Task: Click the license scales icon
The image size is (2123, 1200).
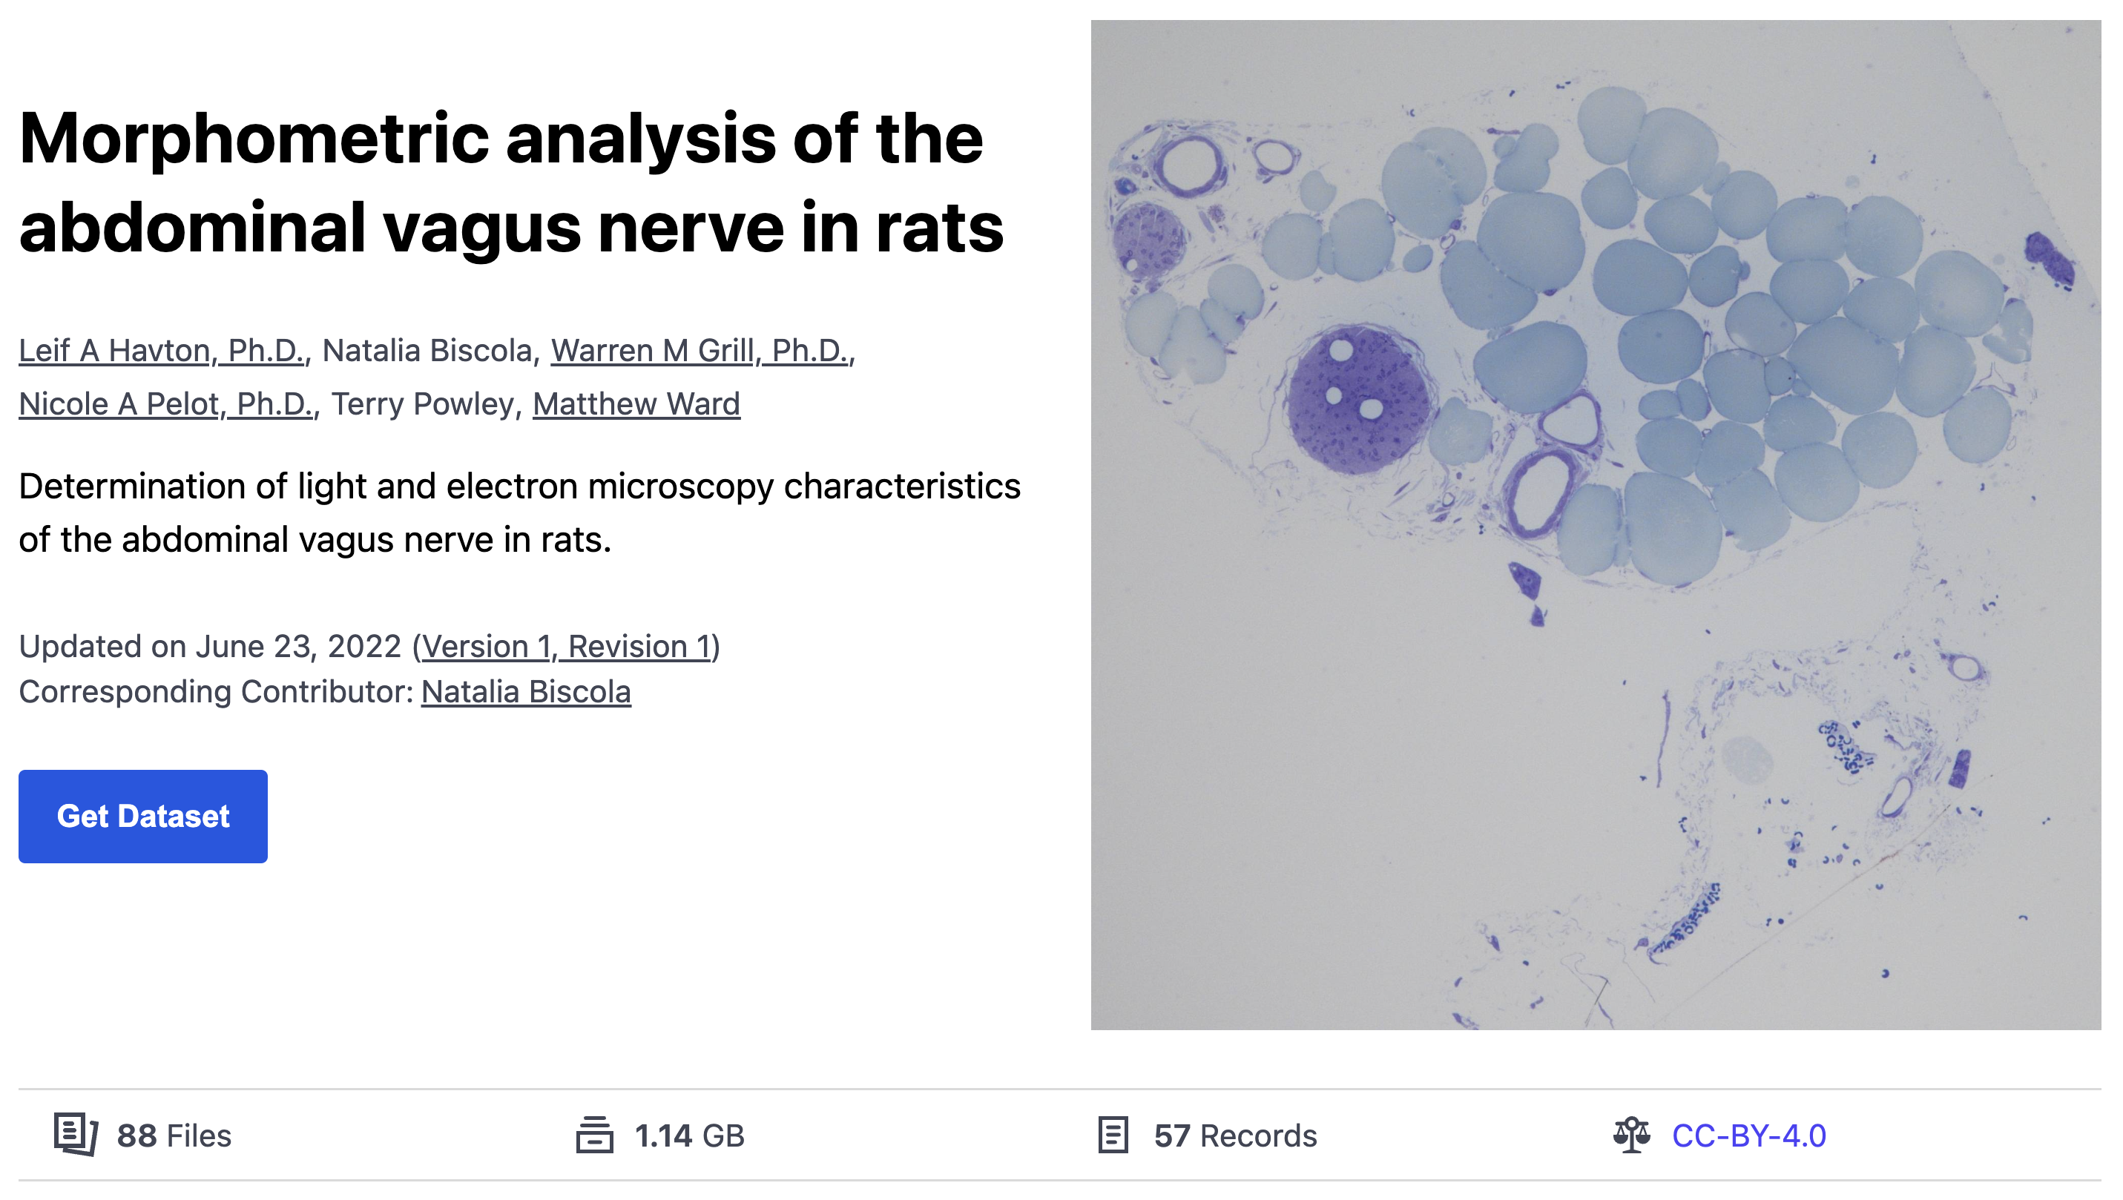Action: 1631,1135
